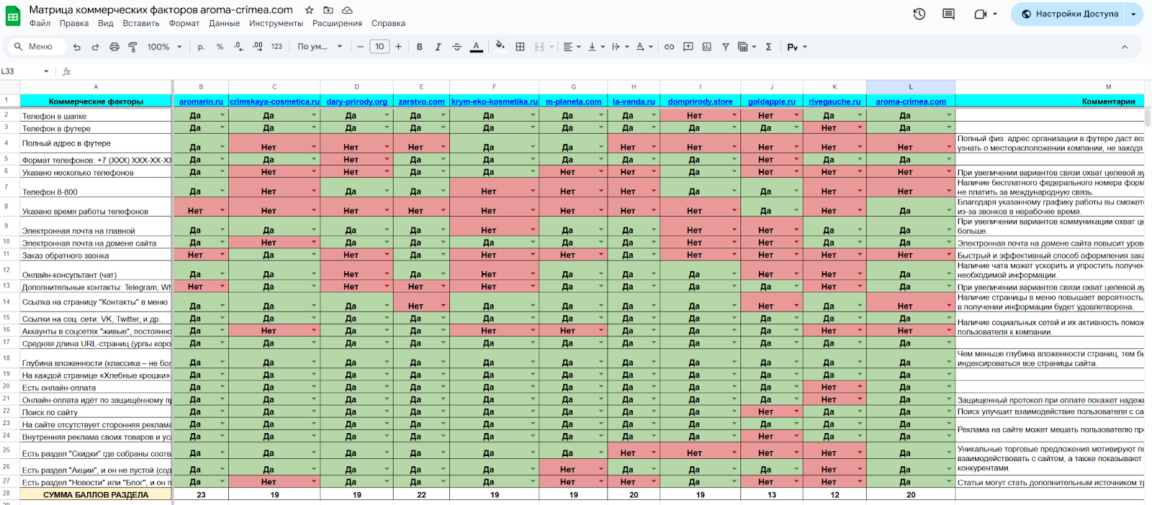Open text wrapping options
This screenshot has width=1152, height=505.
coord(620,47)
